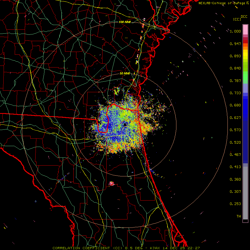Pick the red segment of the color bar
The width and height of the screenshot is (250, 250).
[x=245, y=42]
